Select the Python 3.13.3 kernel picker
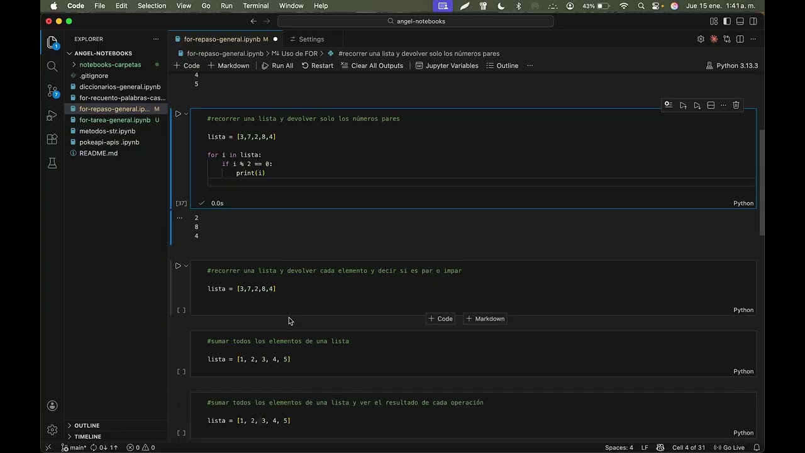The height and width of the screenshot is (453, 805). point(731,65)
